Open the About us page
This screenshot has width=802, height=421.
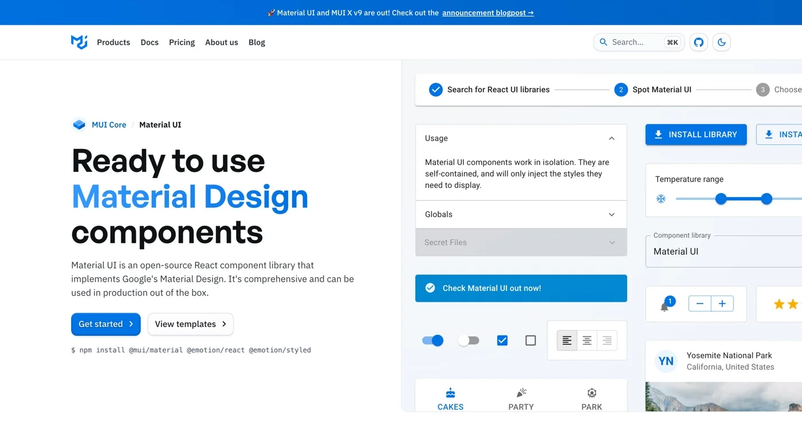pyautogui.click(x=222, y=42)
